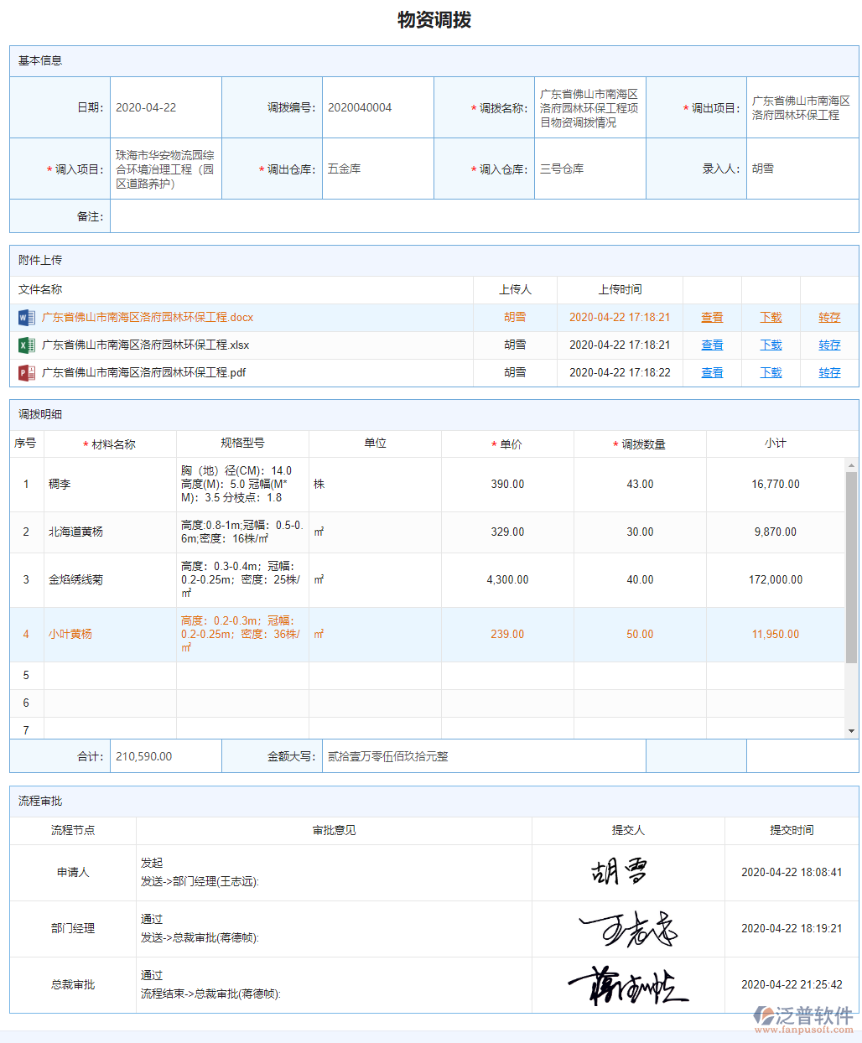Click 下载 for the docx attachment
This screenshot has width=862, height=1043.
click(x=770, y=317)
